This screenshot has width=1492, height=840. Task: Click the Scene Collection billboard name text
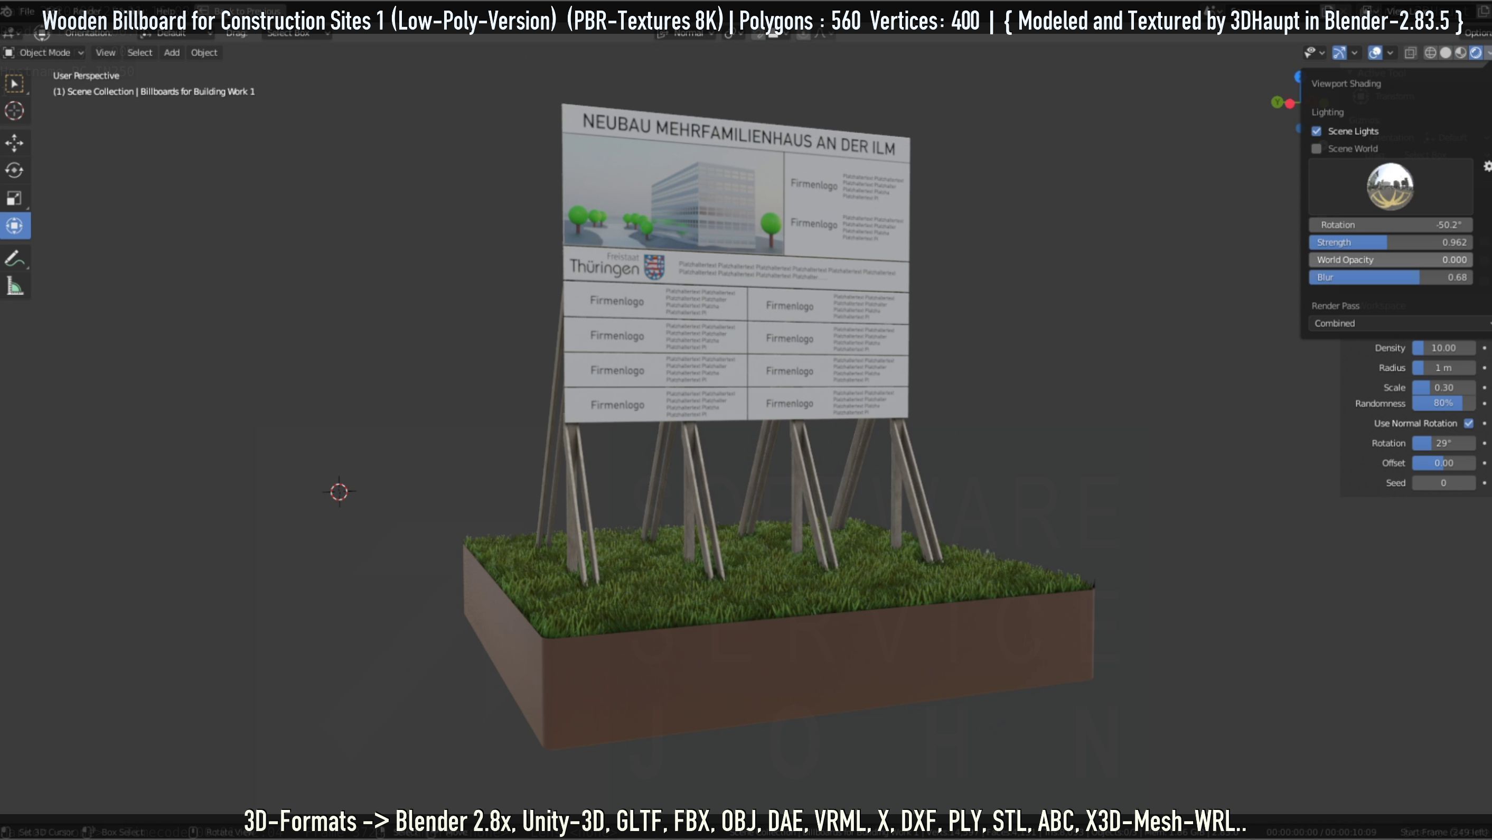[x=154, y=91]
